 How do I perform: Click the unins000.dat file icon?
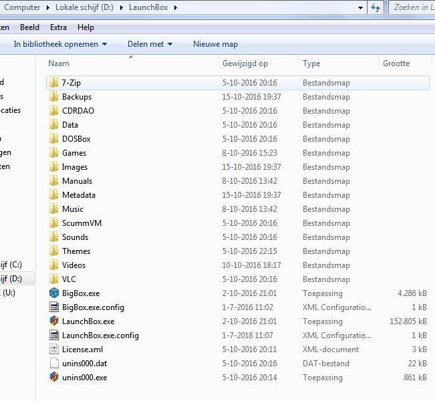tap(54, 364)
